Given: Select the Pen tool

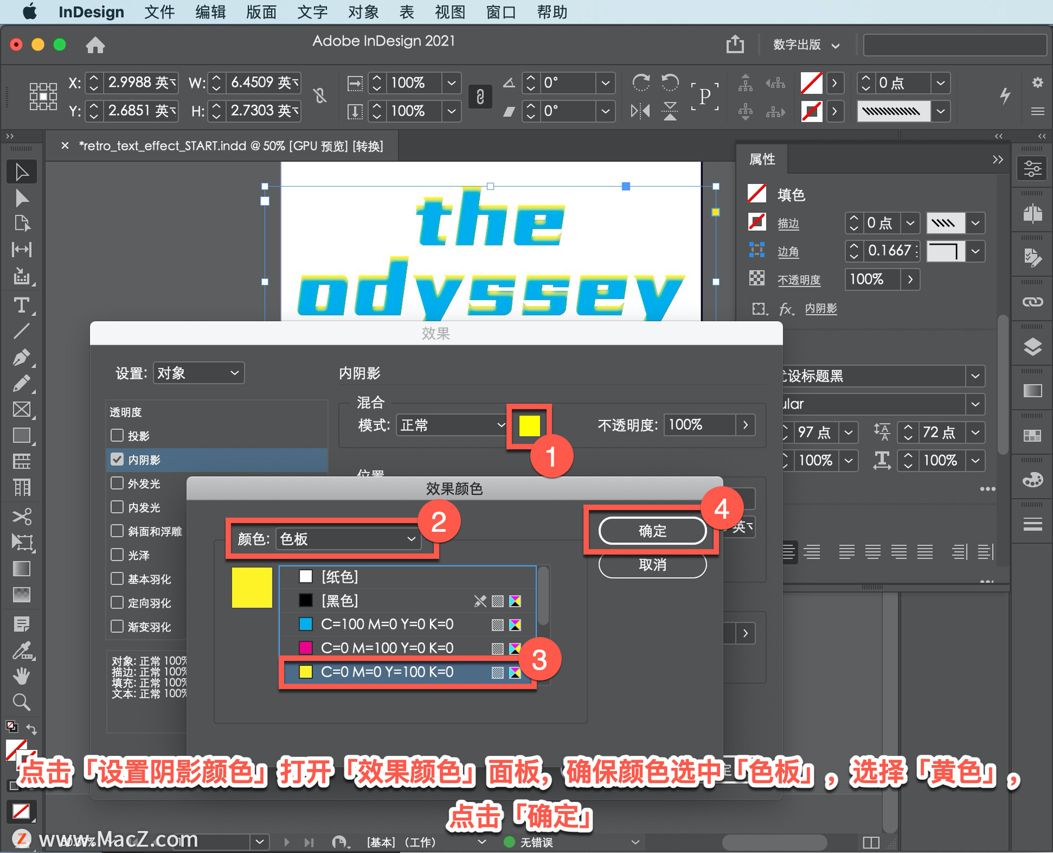Looking at the screenshot, I should [21, 357].
